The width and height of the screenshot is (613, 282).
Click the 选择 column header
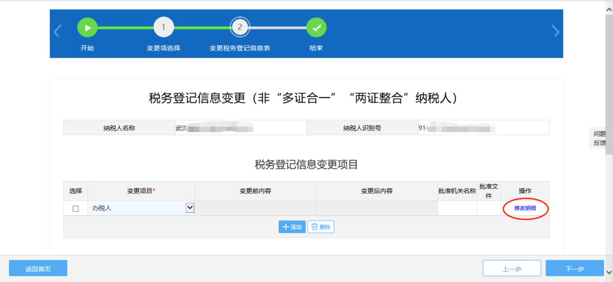pyautogui.click(x=75, y=191)
